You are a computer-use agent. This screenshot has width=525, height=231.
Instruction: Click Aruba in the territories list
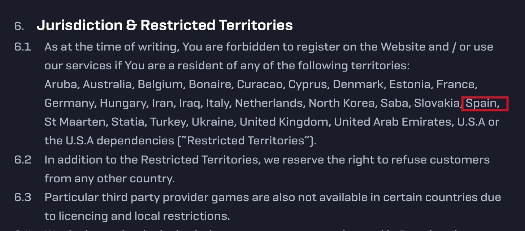(x=60, y=84)
